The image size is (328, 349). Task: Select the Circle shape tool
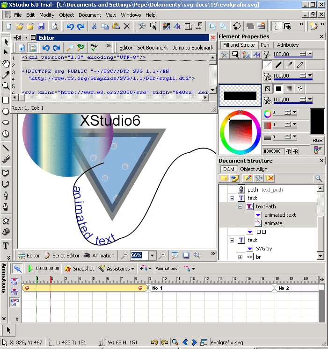coord(6,111)
